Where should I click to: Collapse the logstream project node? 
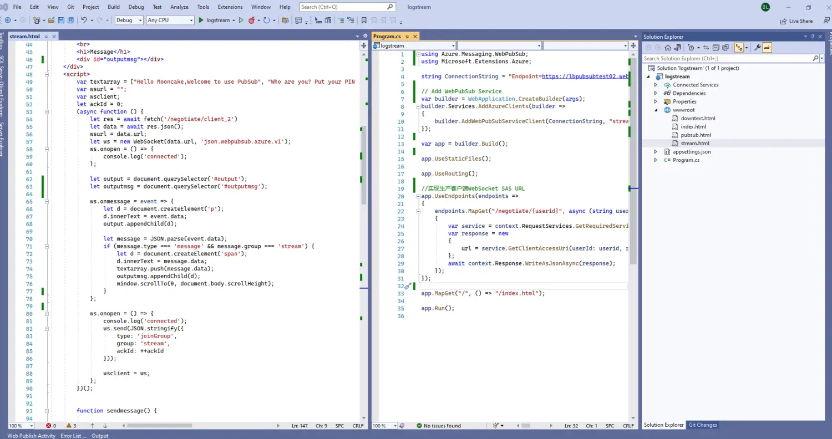pos(648,76)
